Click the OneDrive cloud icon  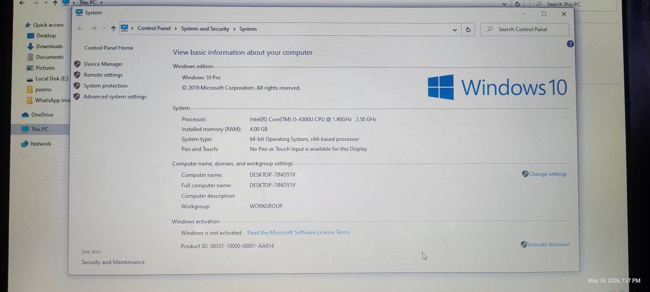pyautogui.click(x=25, y=115)
